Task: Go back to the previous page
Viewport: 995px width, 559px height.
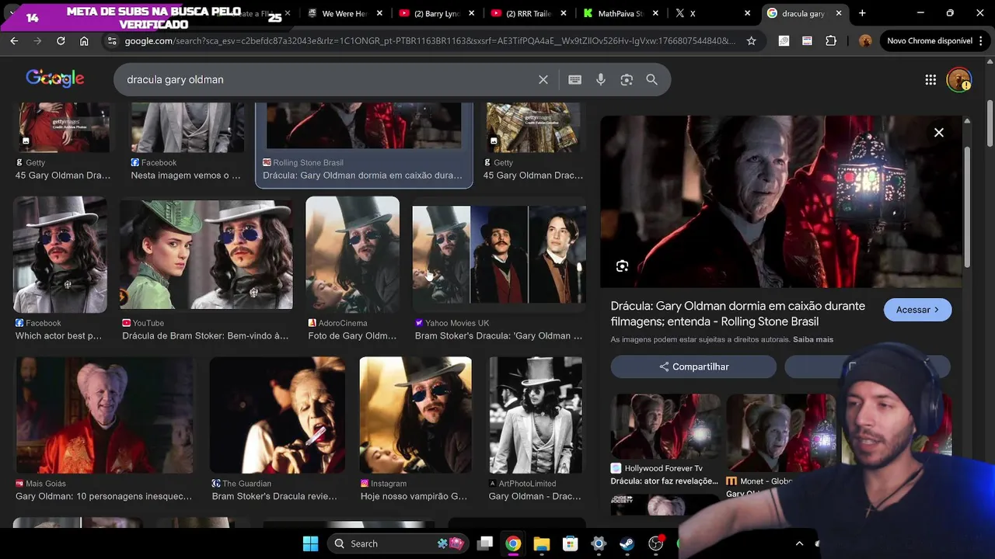Action: click(14, 40)
